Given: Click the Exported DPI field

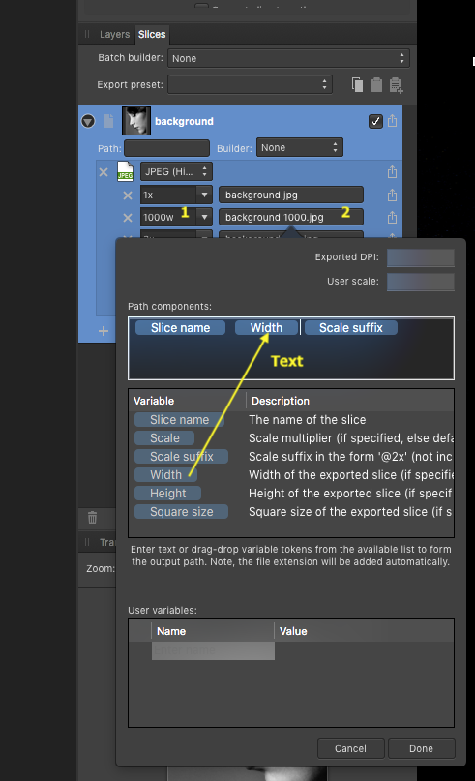Looking at the screenshot, I should tap(420, 257).
